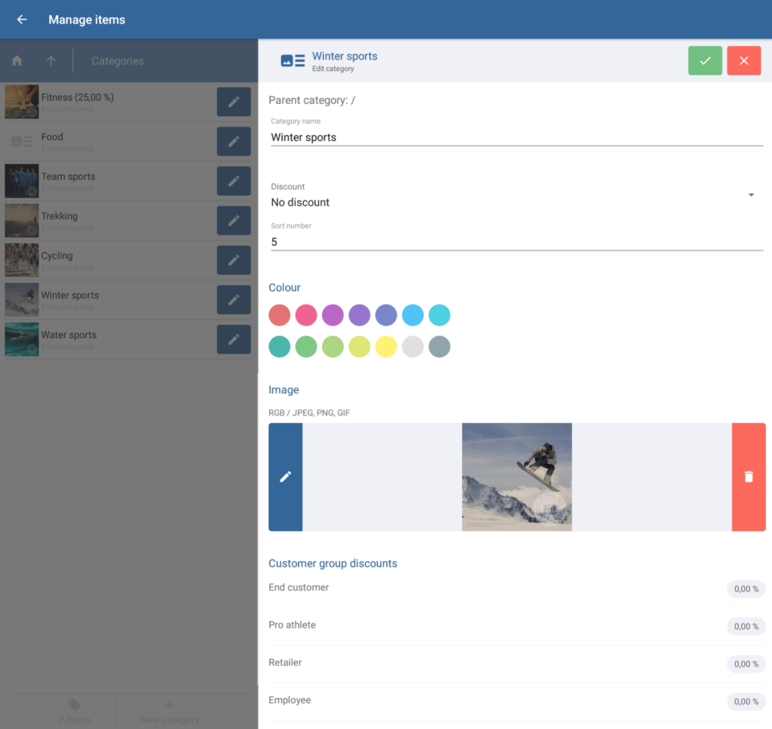Choose the blue-grey colour swatch

pyautogui.click(x=440, y=347)
